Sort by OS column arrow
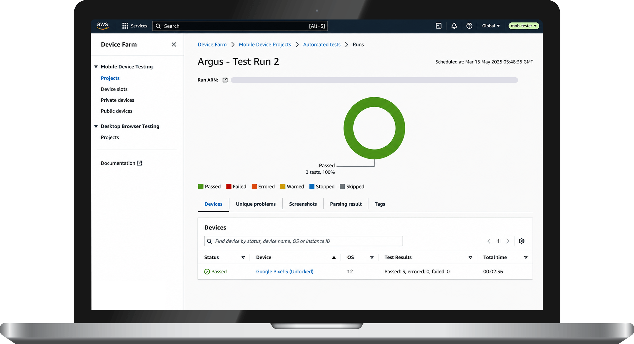 pos(372,258)
